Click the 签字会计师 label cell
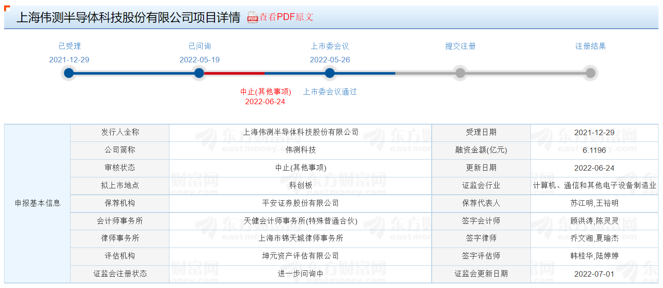Screen dimensions: 663x288 click(481, 221)
